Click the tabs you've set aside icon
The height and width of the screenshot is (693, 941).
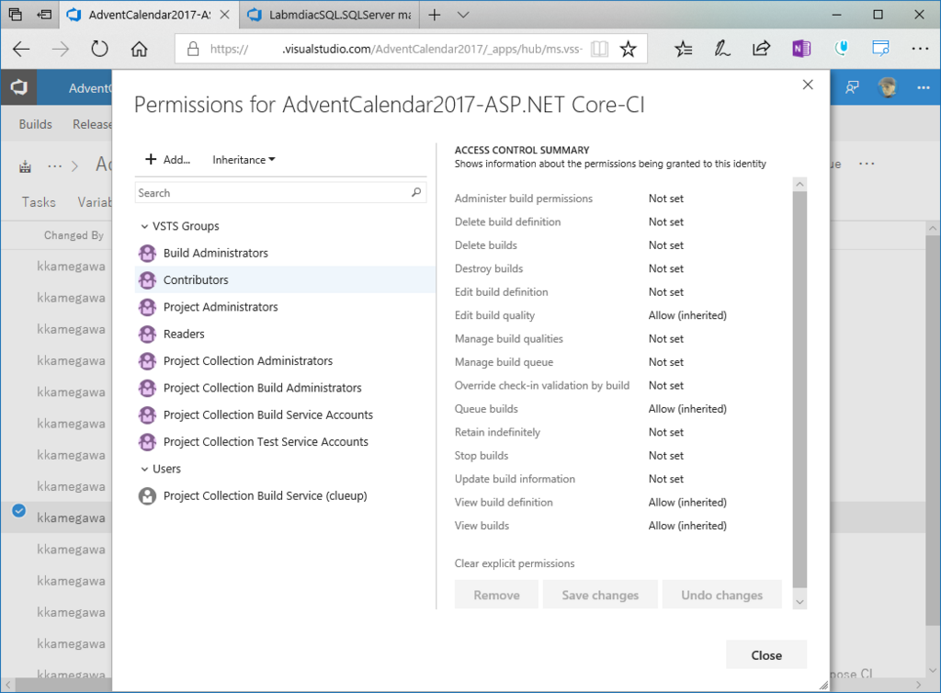click(16, 15)
